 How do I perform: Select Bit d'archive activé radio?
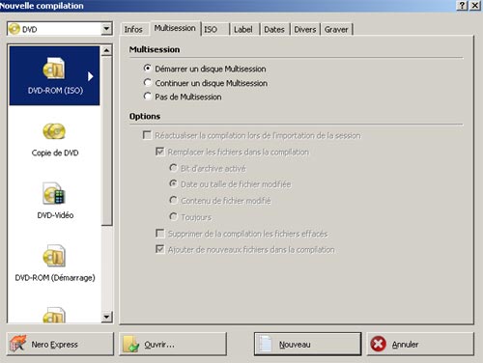(x=173, y=168)
